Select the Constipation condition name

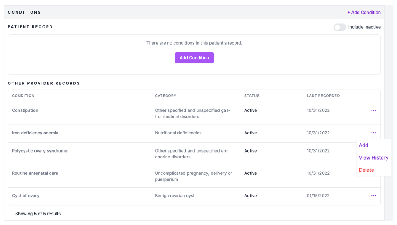[x=25, y=110]
